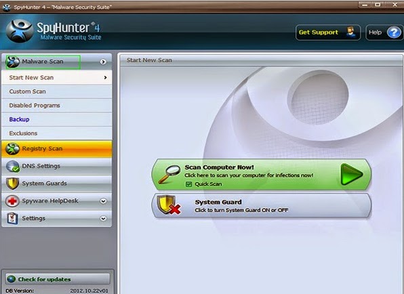Screen dimensions: 404x294
Task: Open Start New Scan menu item
Action: pos(57,77)
